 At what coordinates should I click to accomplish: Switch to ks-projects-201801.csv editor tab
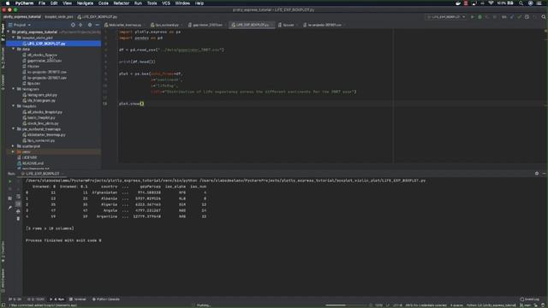324,25
